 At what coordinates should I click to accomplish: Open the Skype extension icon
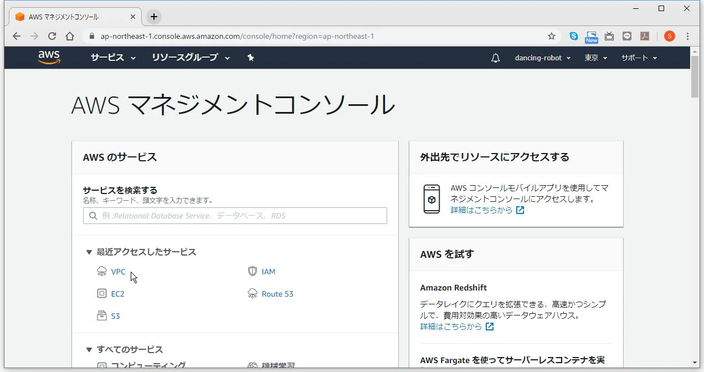tap(574, 36)
